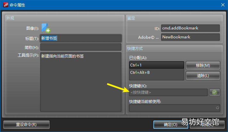Click the 快捷键(K) shortcut input box
The width and height of the screenshot is (228, 132).
[x=168, y=92]
